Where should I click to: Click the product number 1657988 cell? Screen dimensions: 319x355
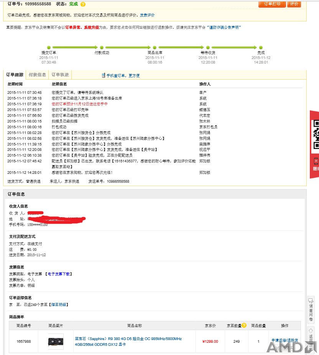[23, 342]
